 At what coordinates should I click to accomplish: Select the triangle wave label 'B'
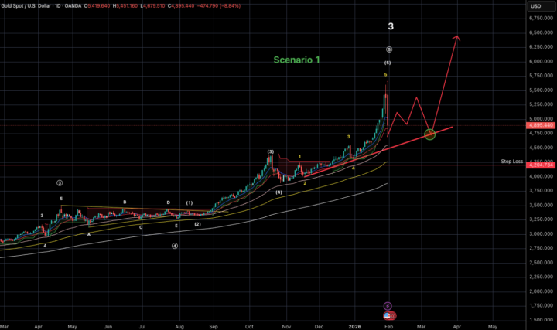pyautogui.click(x=125, y=202)
